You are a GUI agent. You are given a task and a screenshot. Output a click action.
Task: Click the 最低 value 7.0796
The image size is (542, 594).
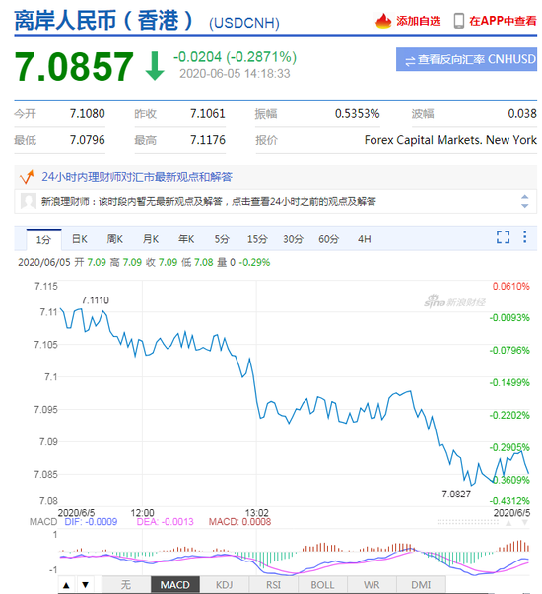pyautogui.click(x=87, y=140)
